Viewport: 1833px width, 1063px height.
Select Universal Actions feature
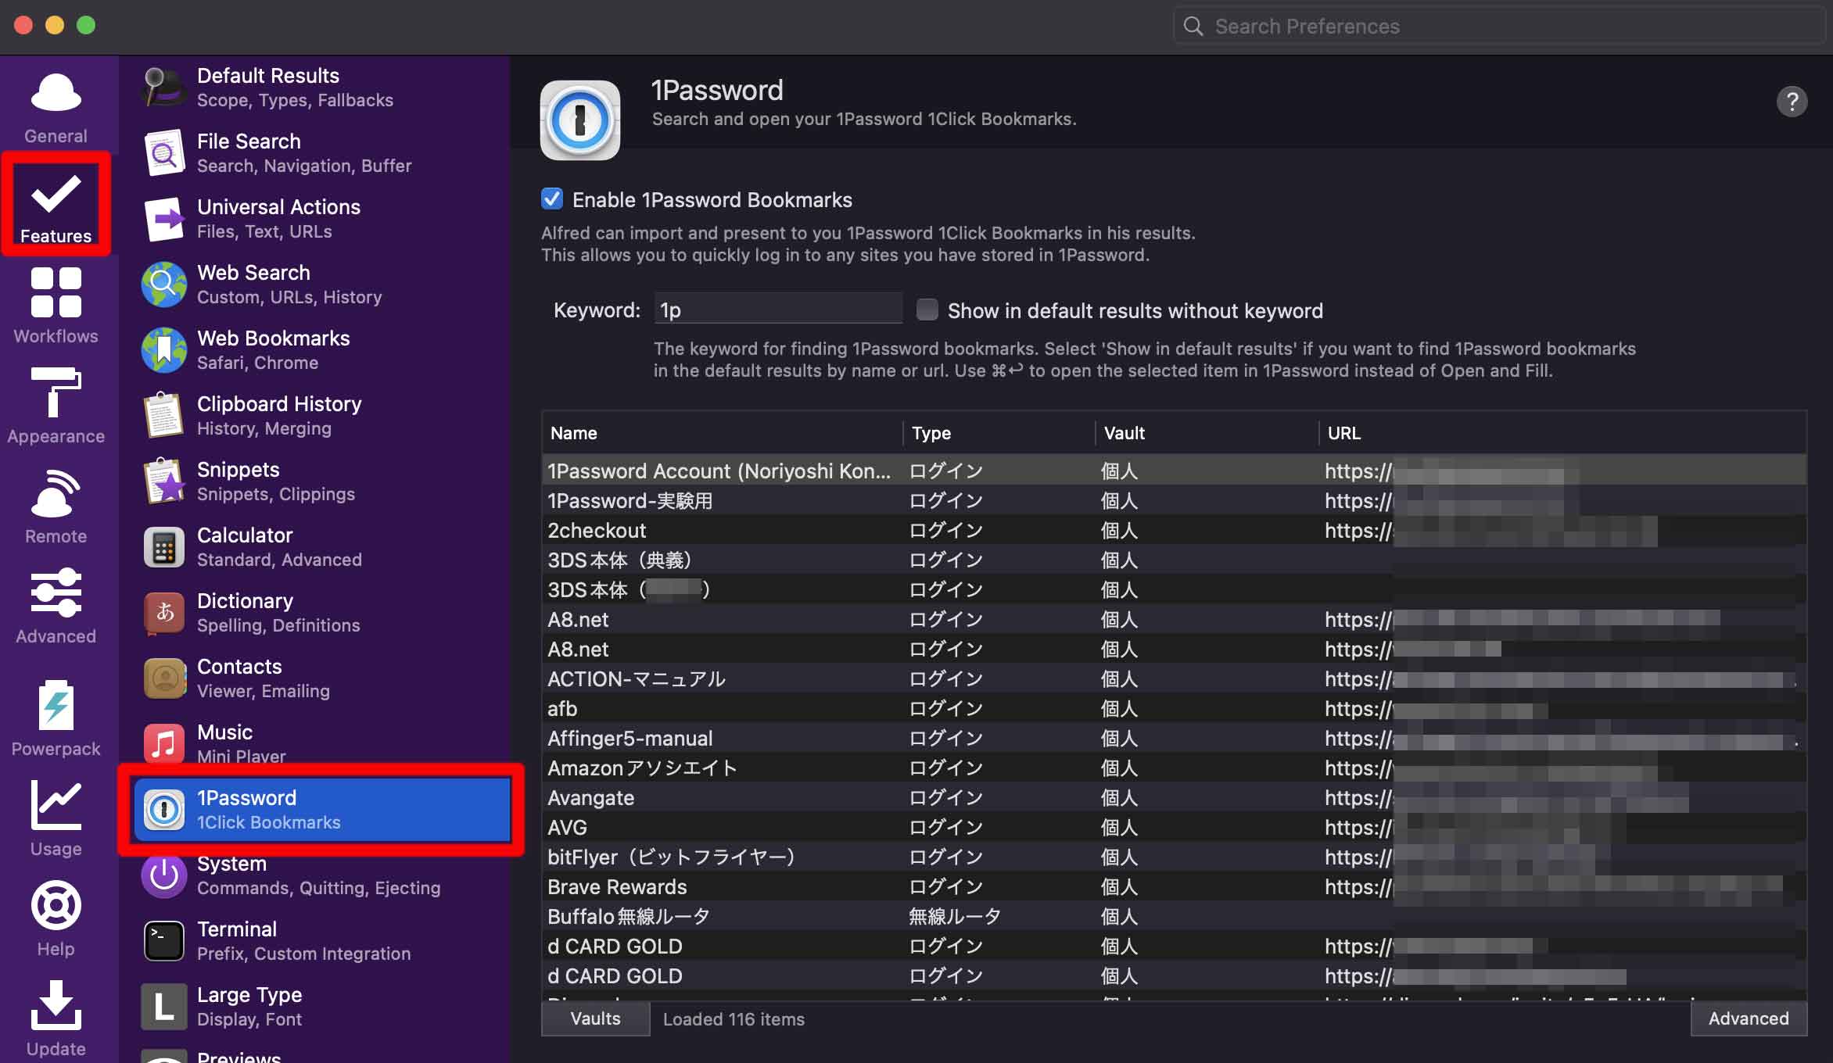pyautogui.click(x=321, y=219)
